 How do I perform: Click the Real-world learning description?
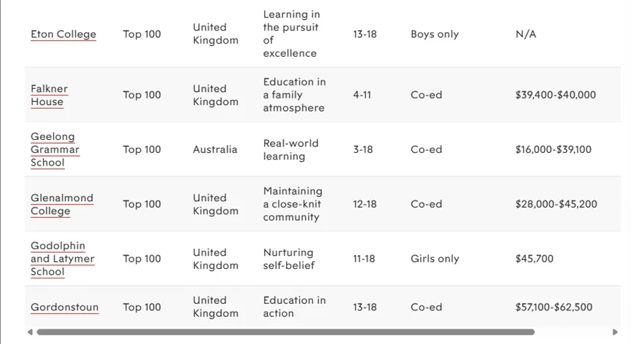tap(290, 149)
